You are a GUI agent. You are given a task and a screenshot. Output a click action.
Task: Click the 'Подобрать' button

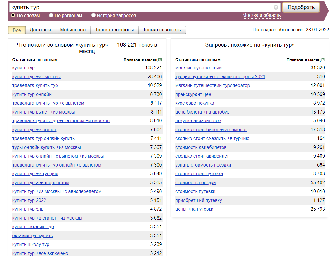click(301, 7)
